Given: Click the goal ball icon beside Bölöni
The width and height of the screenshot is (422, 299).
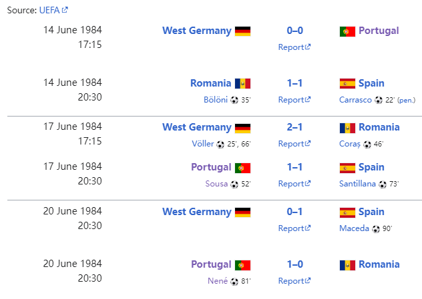Looking at the screenshot, I should pos(234,100).
